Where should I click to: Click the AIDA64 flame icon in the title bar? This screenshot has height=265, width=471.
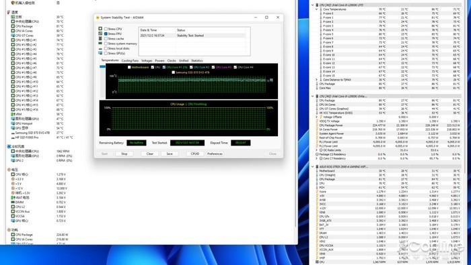tap(98, 17)
